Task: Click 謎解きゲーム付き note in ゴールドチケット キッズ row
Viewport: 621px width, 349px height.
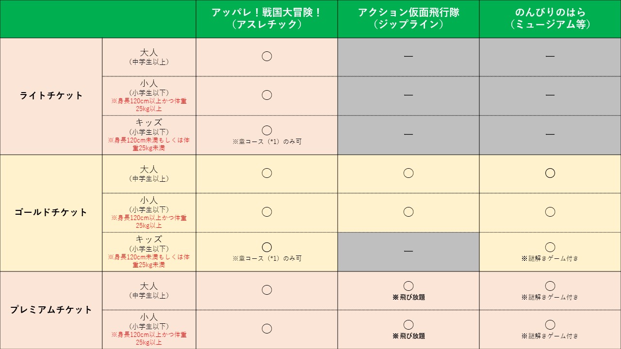Action: point(550,258)
